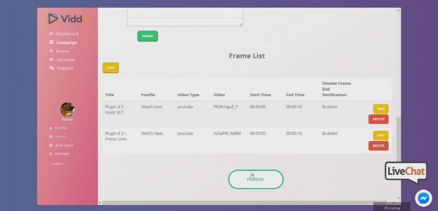
Task: Open Facebook Messenger chat bubble
Action: pyautogui.click(x=423, y=198)
